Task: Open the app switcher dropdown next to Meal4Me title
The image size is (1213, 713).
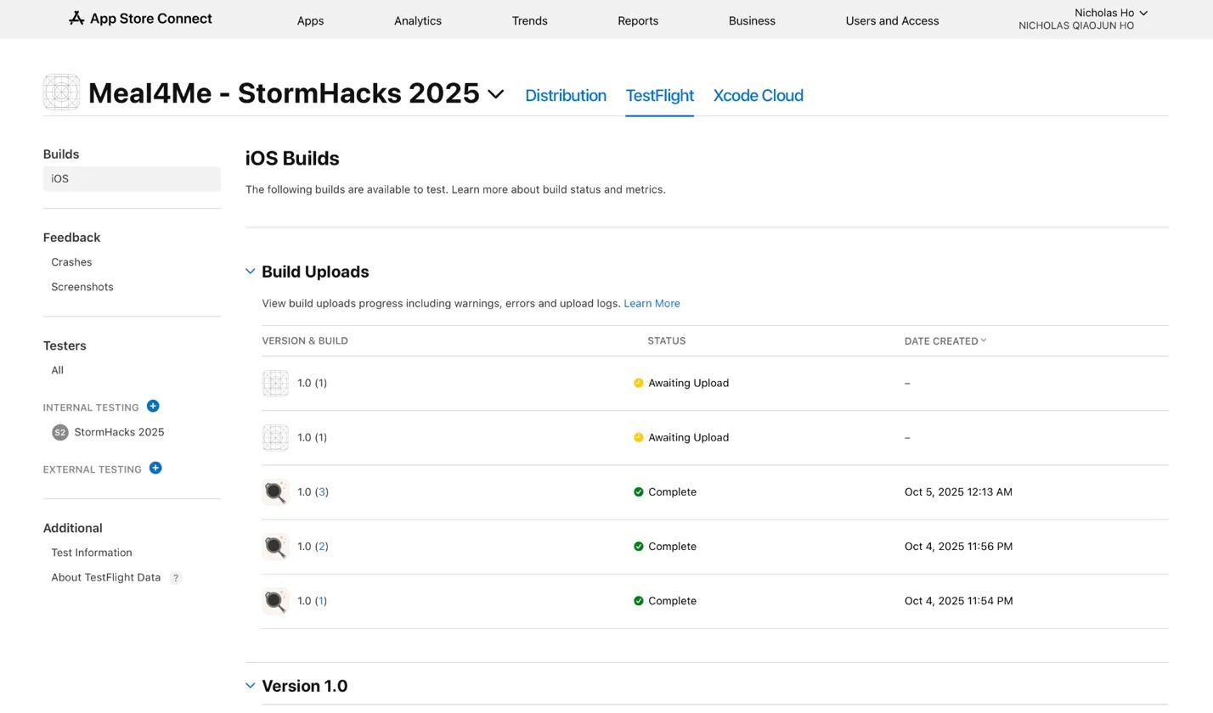Action: tap(496, 94)
